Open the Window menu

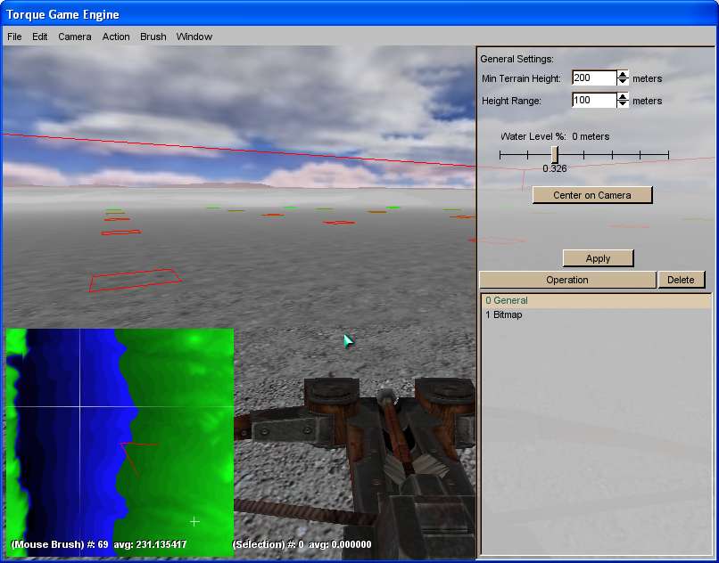pyautogui.click(x=194, y=37)
